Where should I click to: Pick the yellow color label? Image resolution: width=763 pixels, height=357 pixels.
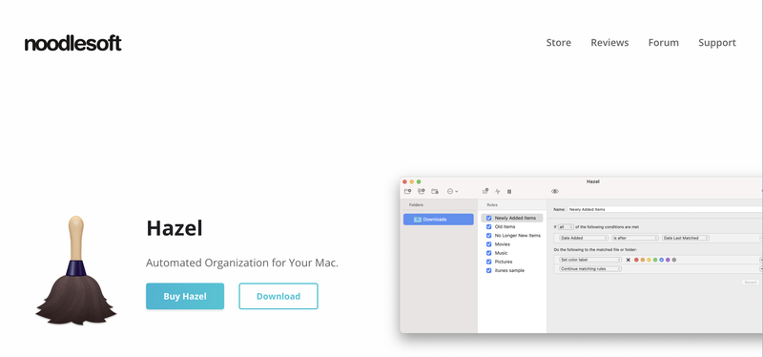click(x=649, y=260)
